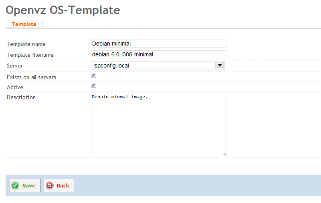
Task: Click the "Exists on all servers" label text
Action: (31, 77)
